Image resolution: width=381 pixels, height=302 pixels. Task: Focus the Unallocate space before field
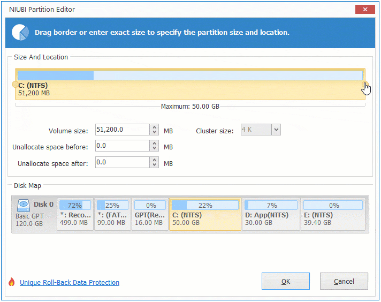pyautogui.click(x=123, y=146)
